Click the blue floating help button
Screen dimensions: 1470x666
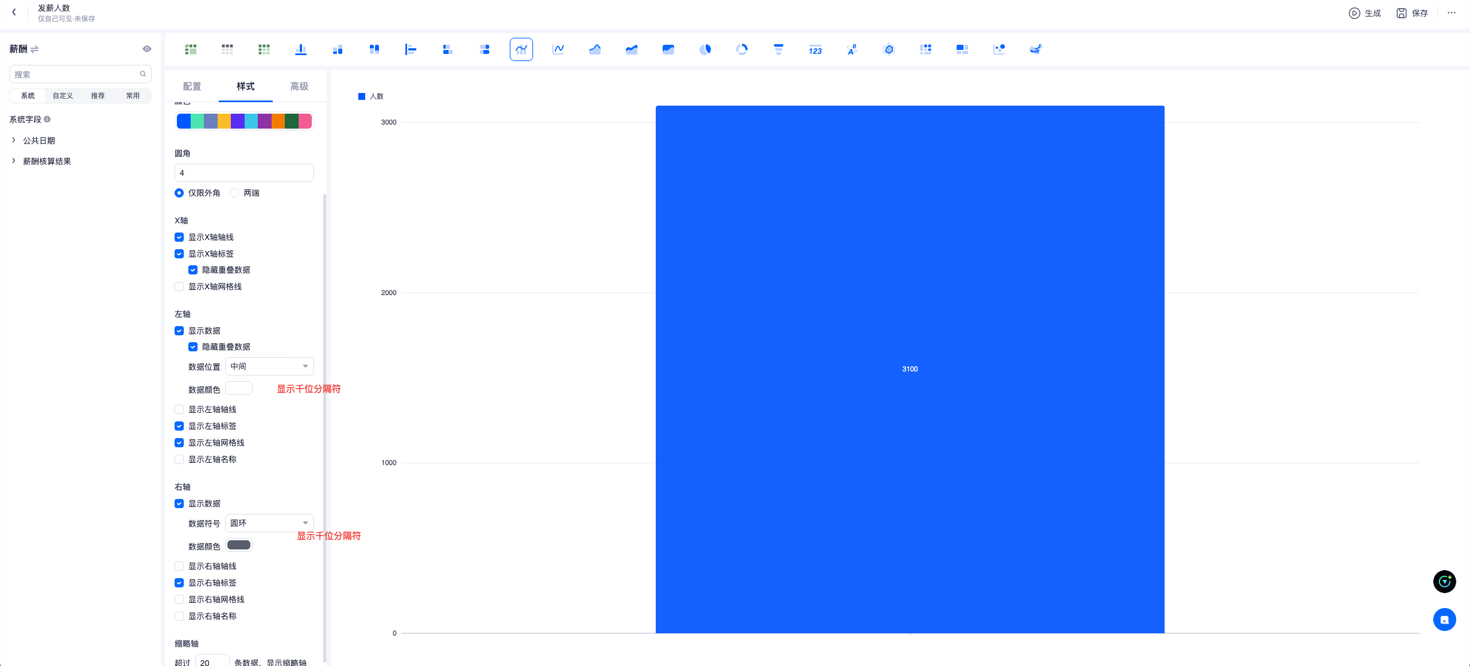[x=1445, y=619]
